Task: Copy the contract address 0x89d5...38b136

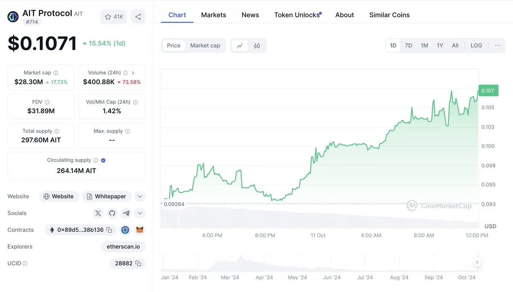Action: (109, 230)
